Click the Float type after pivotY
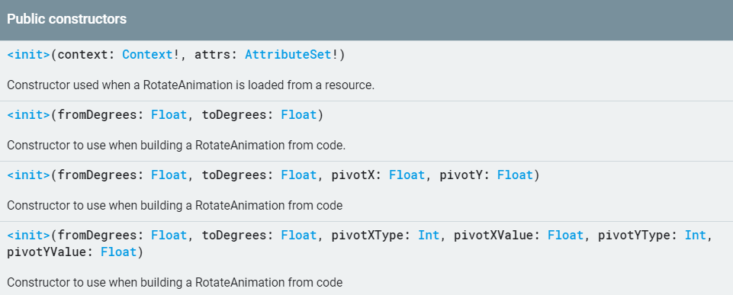733x295 pixels. (x=515, y=175)
